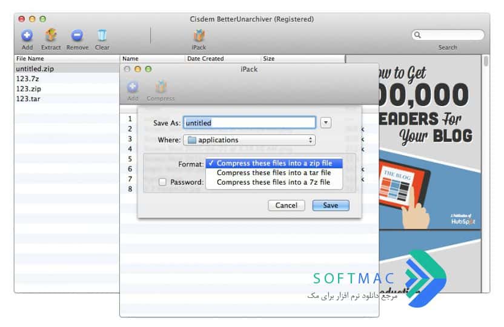
Task: Choose Compress these files into a 7z file
Action: tap(274, 182)
